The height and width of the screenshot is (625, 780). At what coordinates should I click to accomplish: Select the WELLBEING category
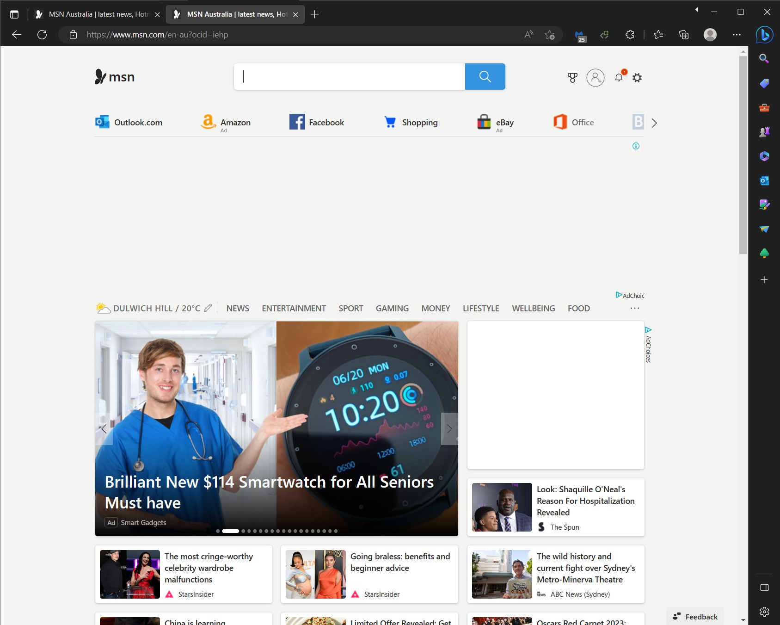pos(533,309)
